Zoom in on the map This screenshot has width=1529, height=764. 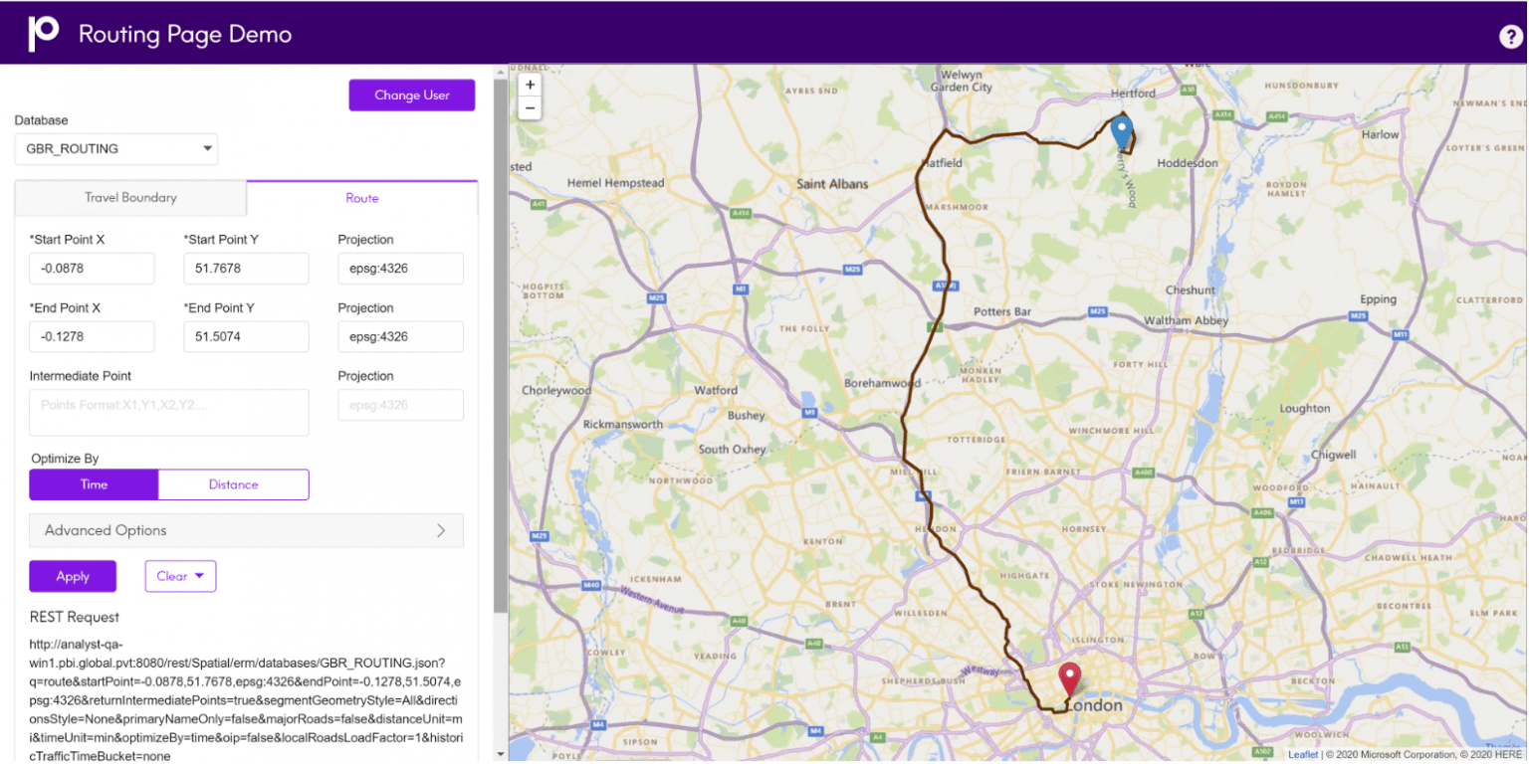coord(529,85)
